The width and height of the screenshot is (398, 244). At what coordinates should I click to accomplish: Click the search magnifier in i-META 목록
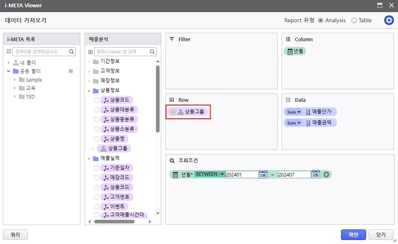(x=72, y=52)
